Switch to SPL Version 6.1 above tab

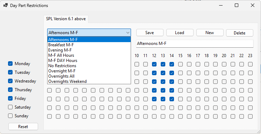pyautogui.click(x=66, y=19)
